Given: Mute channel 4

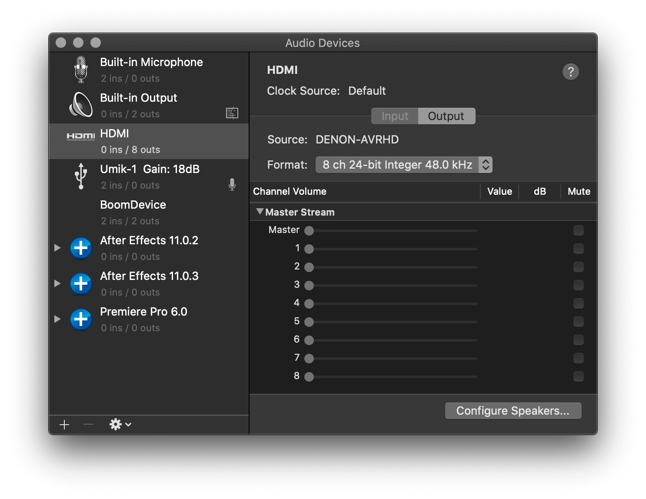Looking at the screenshot, I should click(579, 303).
